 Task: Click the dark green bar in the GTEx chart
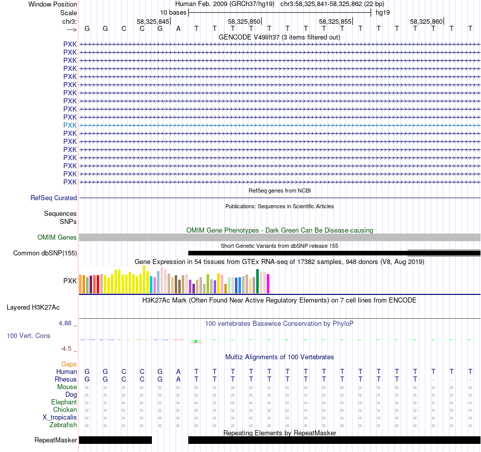(x=258, y=281)
